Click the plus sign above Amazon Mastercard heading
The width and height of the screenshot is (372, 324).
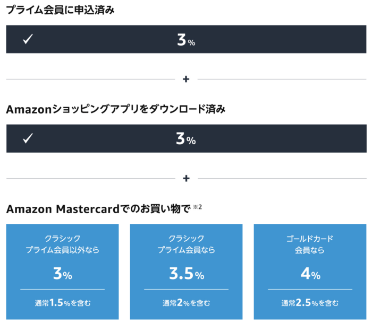(x=186, y=178)
